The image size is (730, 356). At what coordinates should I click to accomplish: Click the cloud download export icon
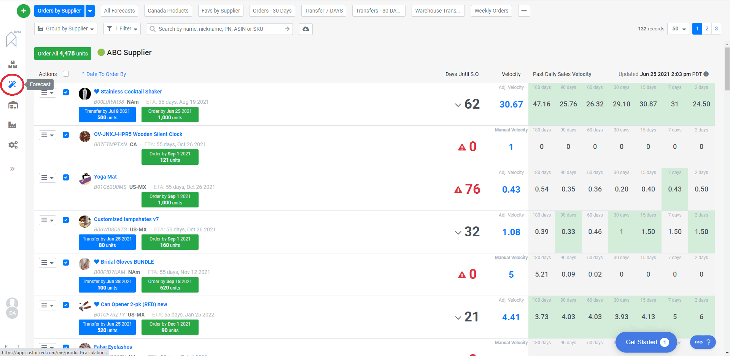306,29
